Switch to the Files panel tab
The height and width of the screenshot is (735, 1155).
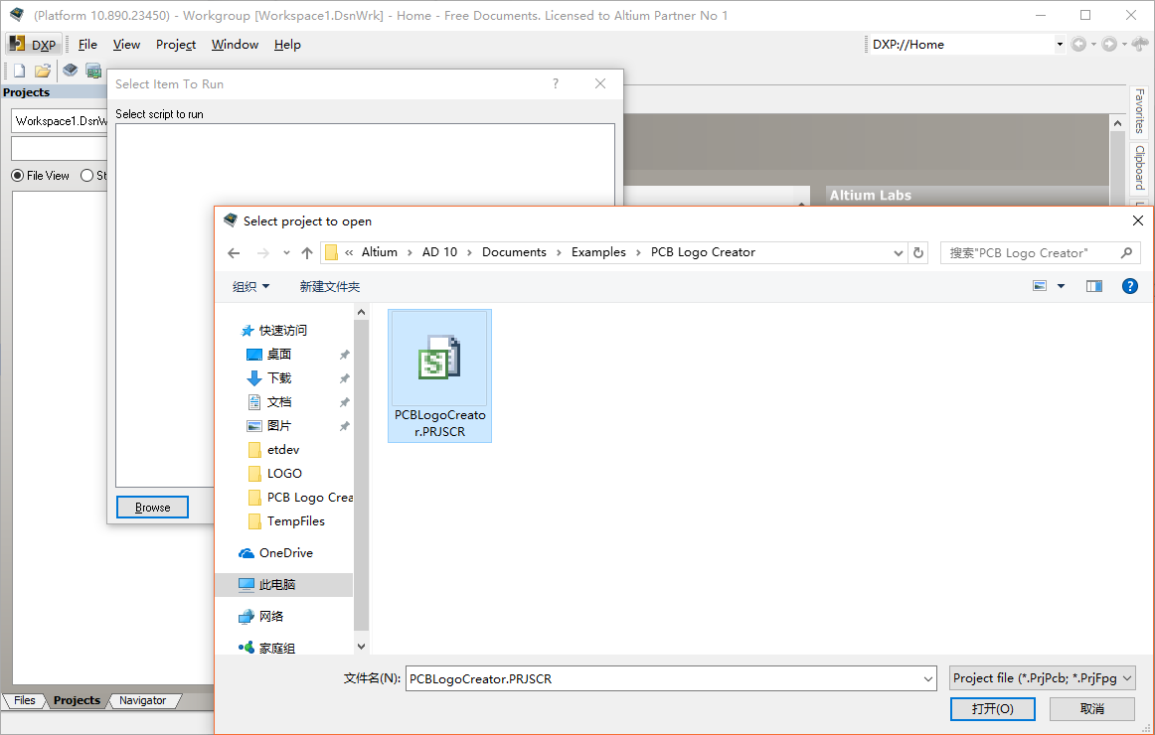pyautogui.click(x=24, y=700)
